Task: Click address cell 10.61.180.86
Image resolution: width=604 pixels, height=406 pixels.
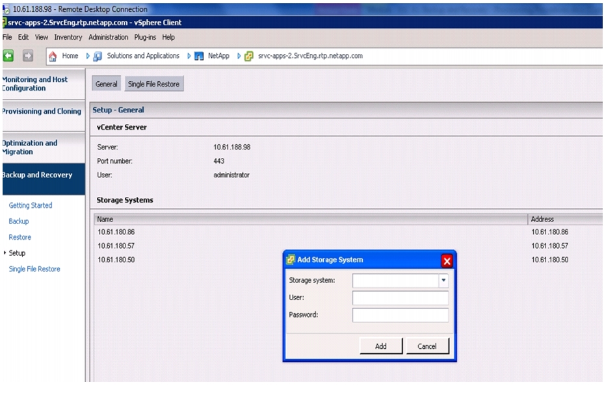Action: click(549, 232)
